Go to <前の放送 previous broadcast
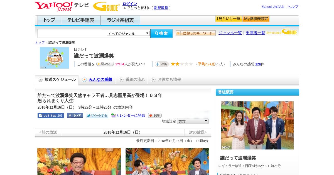 click(48, 132)
